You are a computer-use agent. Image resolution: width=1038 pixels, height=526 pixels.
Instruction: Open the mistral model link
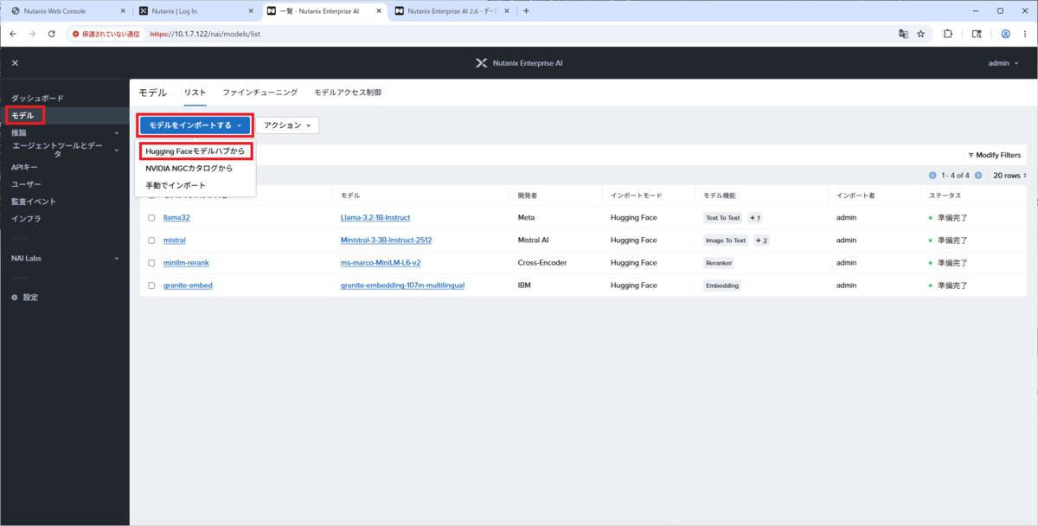175,241
